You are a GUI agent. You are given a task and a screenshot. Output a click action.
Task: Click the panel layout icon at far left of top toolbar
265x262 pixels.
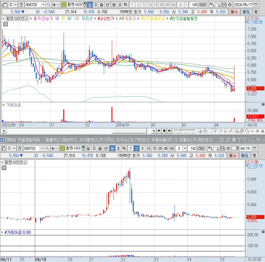5,5
